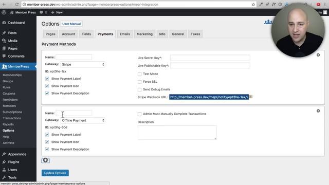
Task: Enable Send Debug Emails
Action: pyautogui.click(x=139, y=89)
